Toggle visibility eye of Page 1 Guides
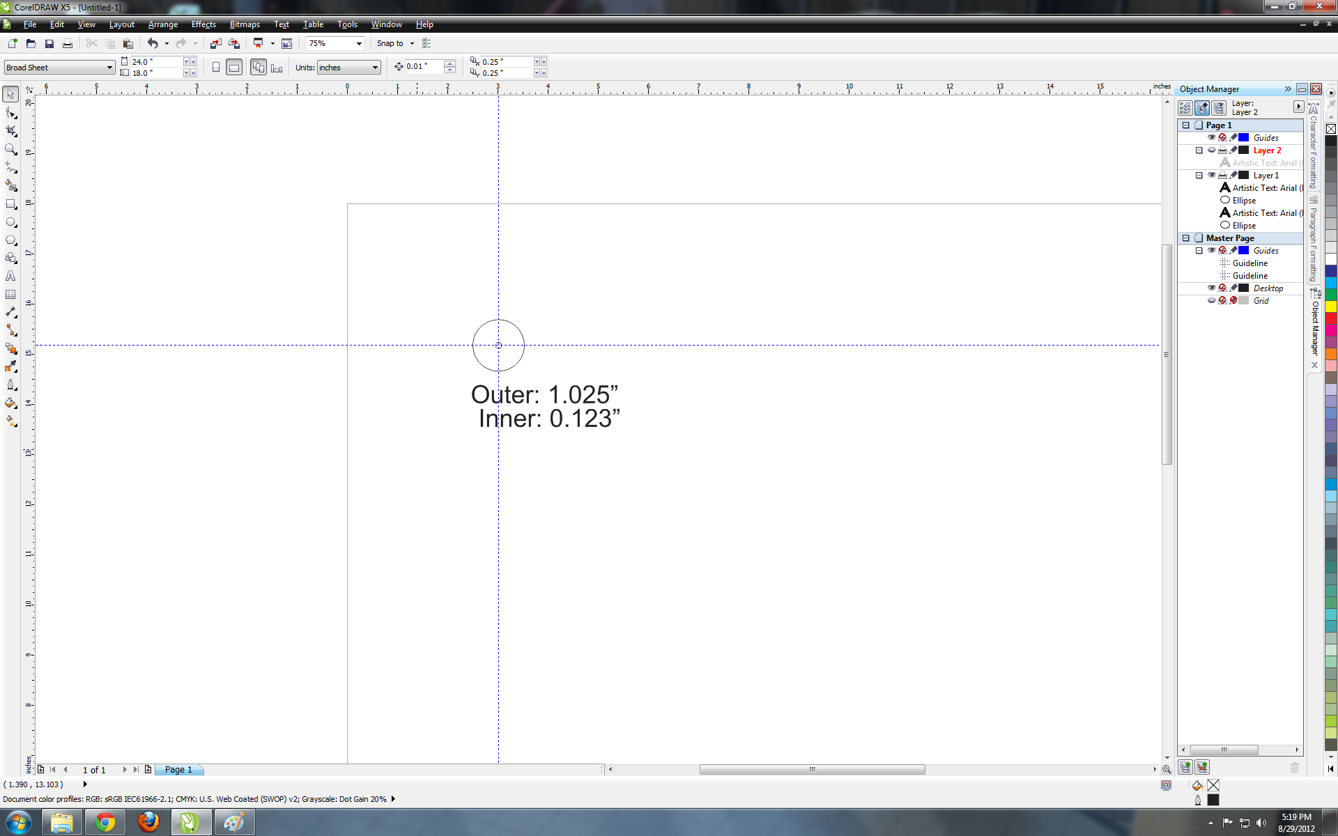This screenshot has width=1338, height=836. tap(1211, 138)
